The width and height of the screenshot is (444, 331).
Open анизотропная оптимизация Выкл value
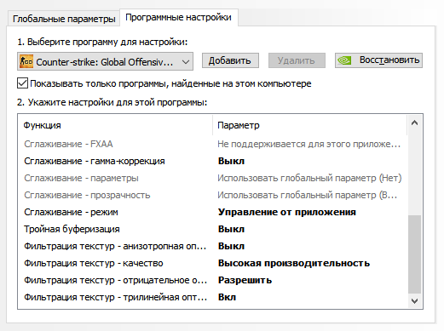(231, 246)
